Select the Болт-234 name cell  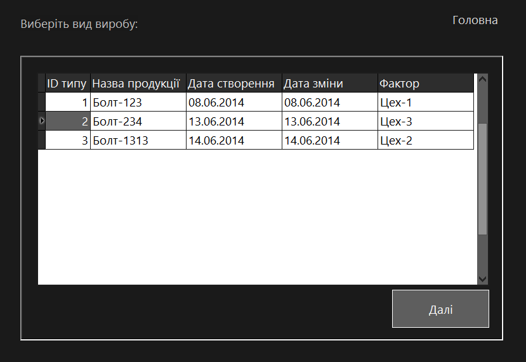pos(138,121)
